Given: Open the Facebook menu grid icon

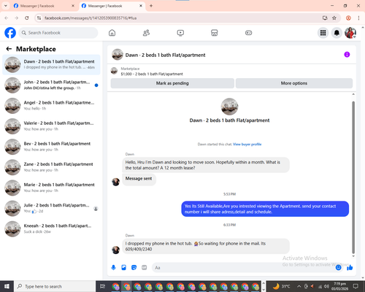Looking at the screenshot, I should tap(323, 33).
